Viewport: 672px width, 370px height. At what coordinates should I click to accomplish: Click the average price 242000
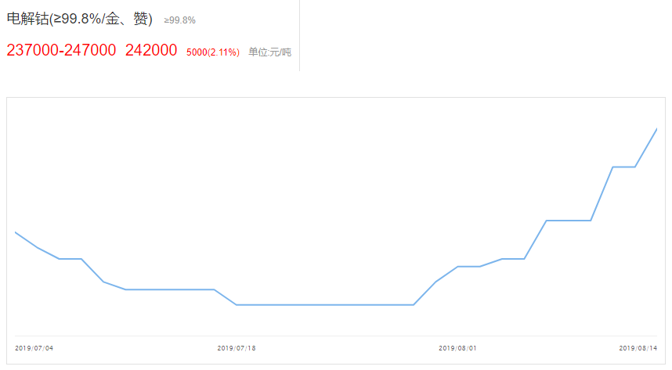(x=151, y=50)
